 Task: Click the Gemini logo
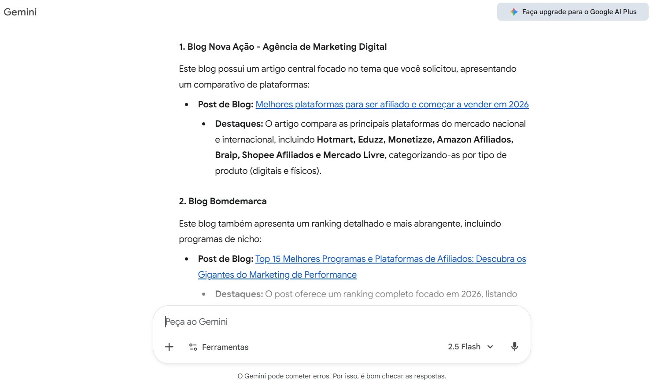tap(20, 12)
